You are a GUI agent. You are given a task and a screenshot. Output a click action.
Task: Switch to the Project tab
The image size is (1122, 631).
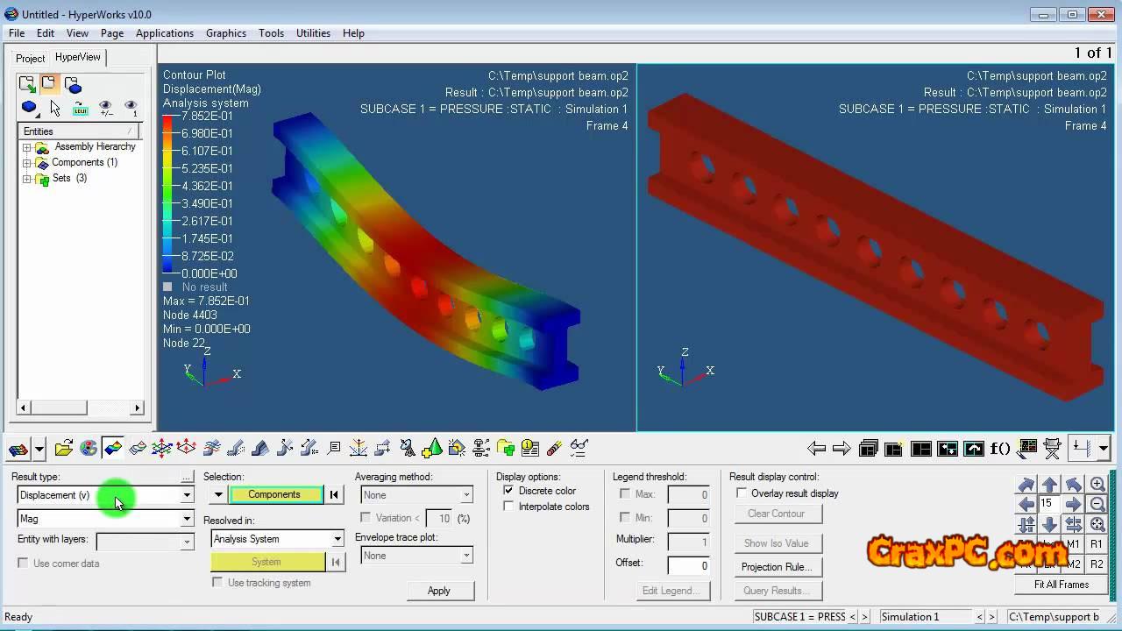pyautogui.click(x=30, y=58)
